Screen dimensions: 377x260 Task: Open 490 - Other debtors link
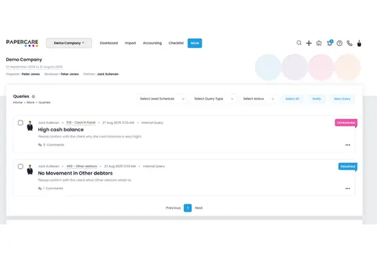82,166
